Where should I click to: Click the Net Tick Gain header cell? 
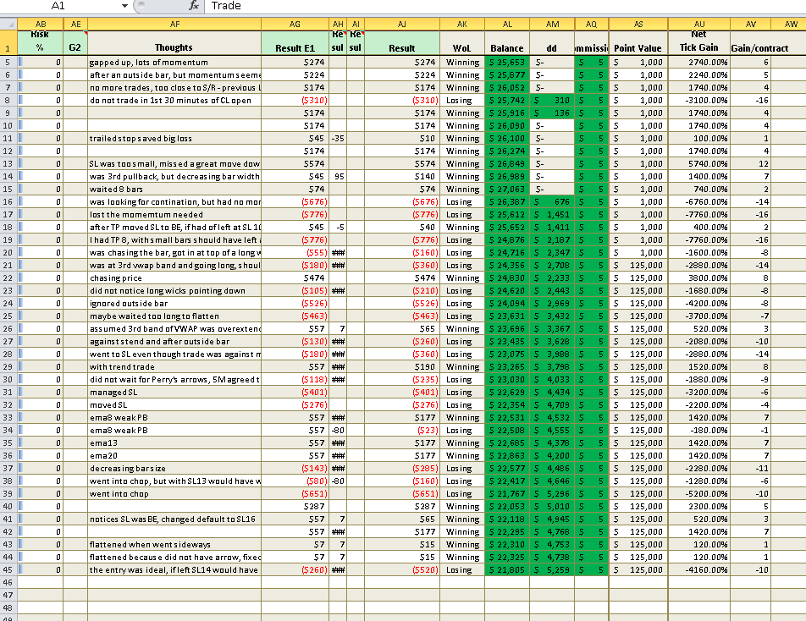698,42
